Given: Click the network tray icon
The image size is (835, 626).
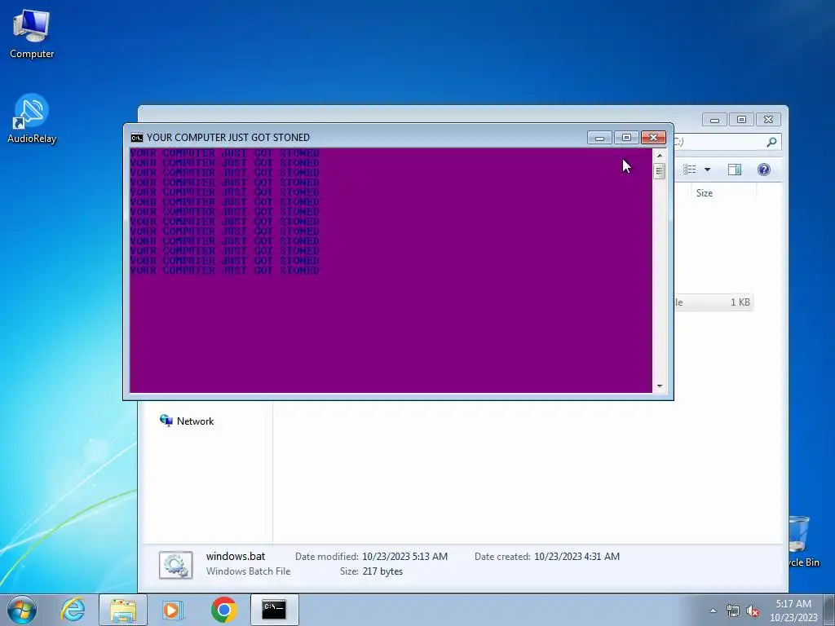Looking at the screenshot, I should pos(733,611).
